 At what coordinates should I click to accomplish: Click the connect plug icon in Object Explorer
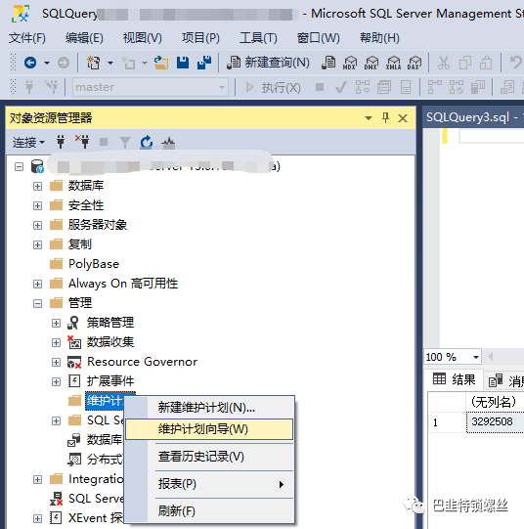61,142
